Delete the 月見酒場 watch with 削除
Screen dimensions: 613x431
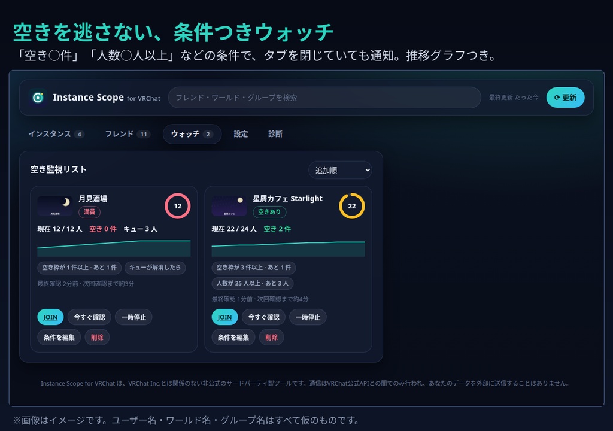coord(98,337)
